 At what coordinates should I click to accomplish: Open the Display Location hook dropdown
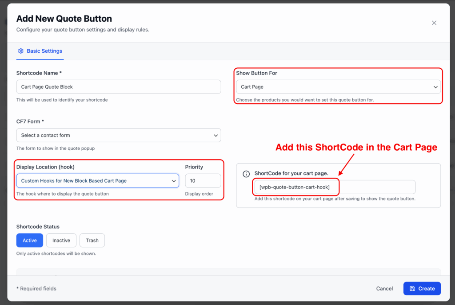click(x=97, y=181)
